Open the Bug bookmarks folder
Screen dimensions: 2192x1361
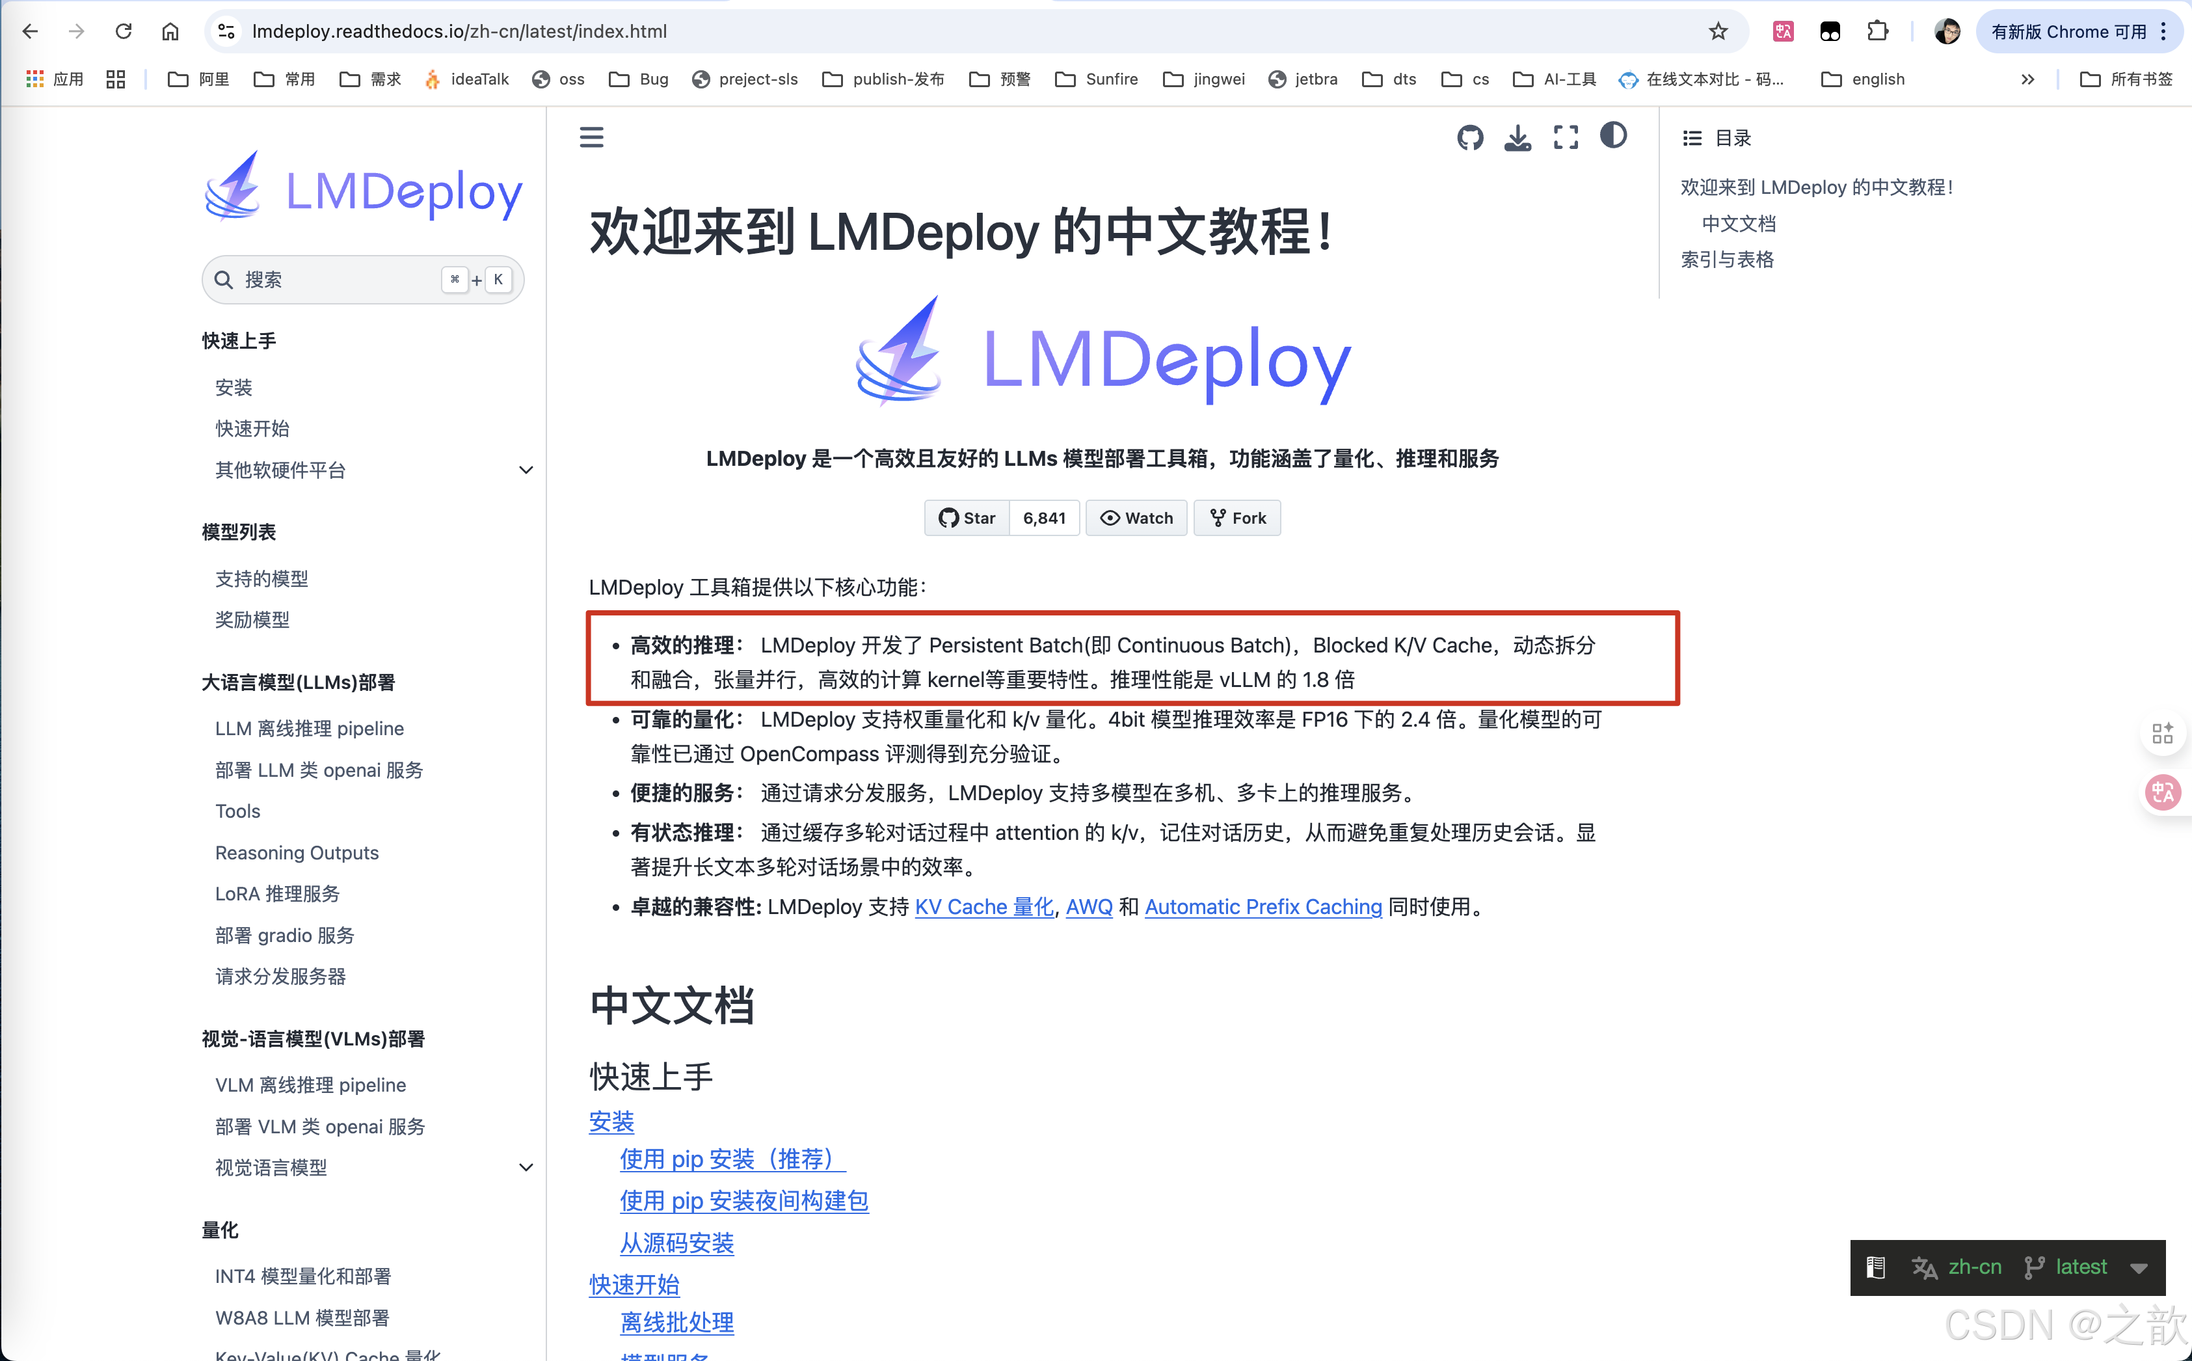click(x=639, y=79)
